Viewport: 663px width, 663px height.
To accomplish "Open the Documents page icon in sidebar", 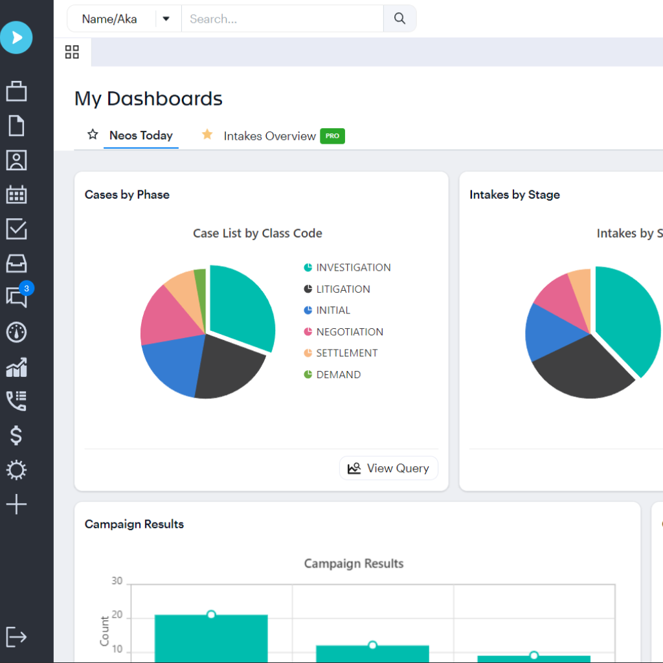I will 16,126.
